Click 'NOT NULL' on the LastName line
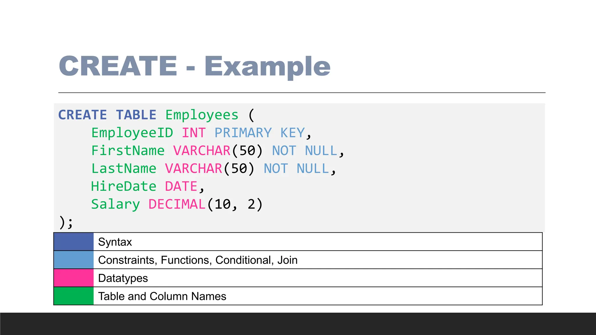Screen dimensions: 596x335 click(296, 169)
